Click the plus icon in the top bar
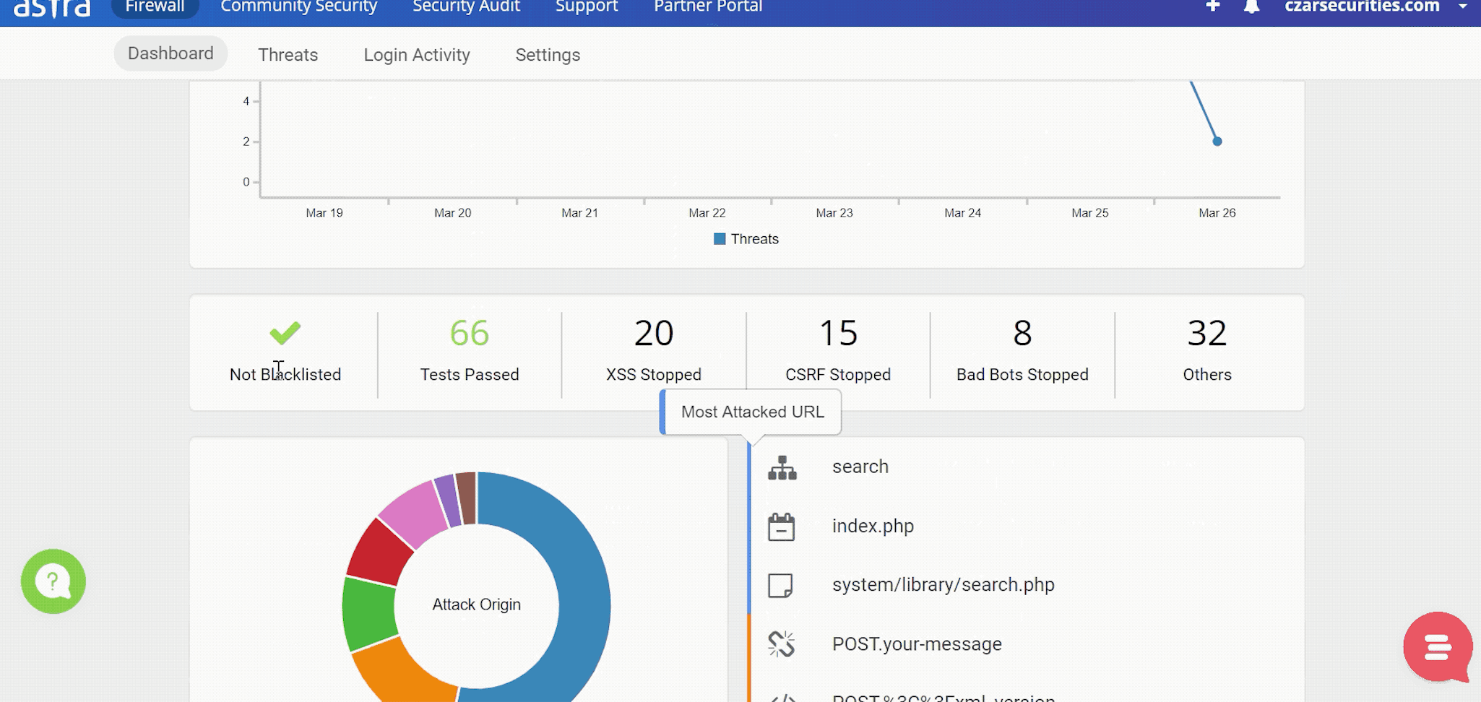1481x702 pixels. (1212, 6)
